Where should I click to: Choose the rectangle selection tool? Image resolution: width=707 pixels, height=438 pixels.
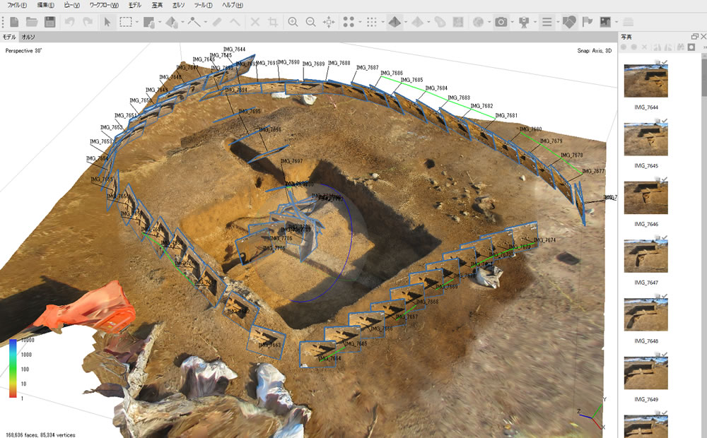point(125,22)
